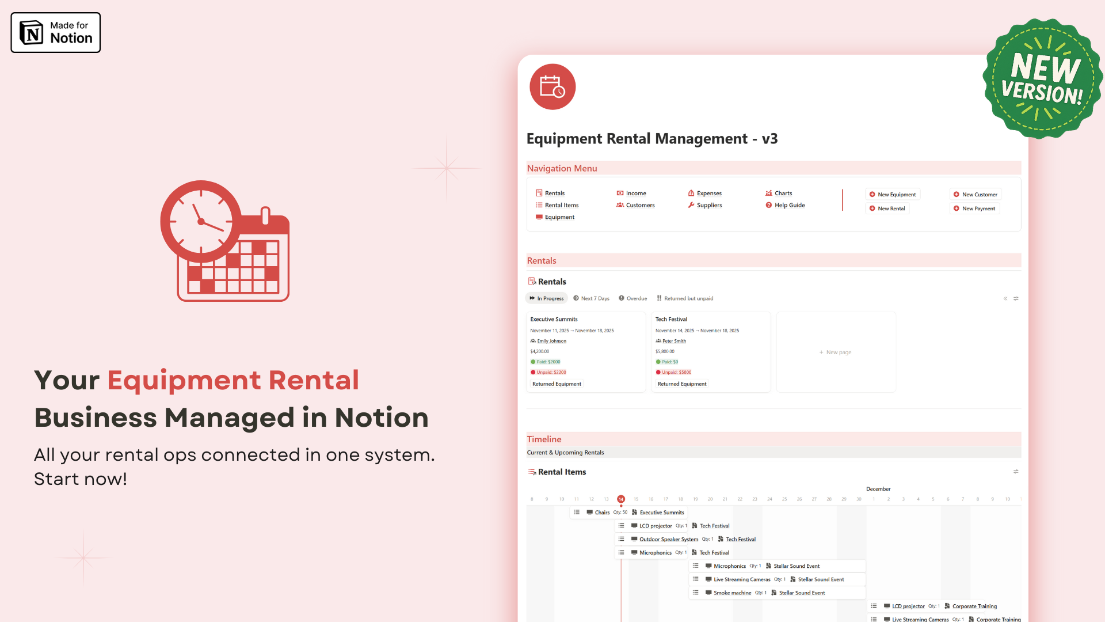Image resolution: width=1105 pixels, height=622 pixels.
Task: Open the Help Guide question-mark icon
Action: [769, 205]
